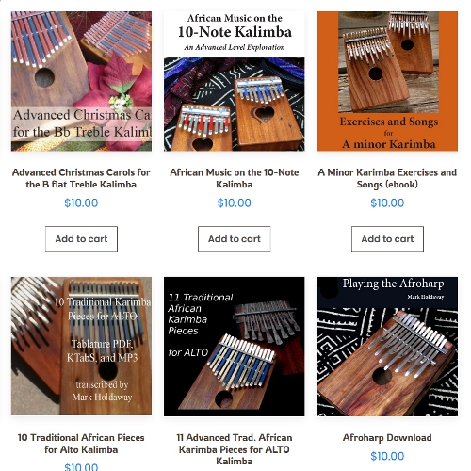Open A minor Karimba orange cover image
The height and width of the screenshot is (471, 471).
(x=387, y=81)
